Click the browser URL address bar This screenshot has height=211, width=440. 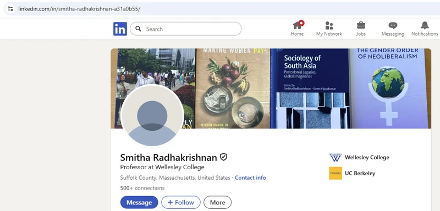coord(222,9)
